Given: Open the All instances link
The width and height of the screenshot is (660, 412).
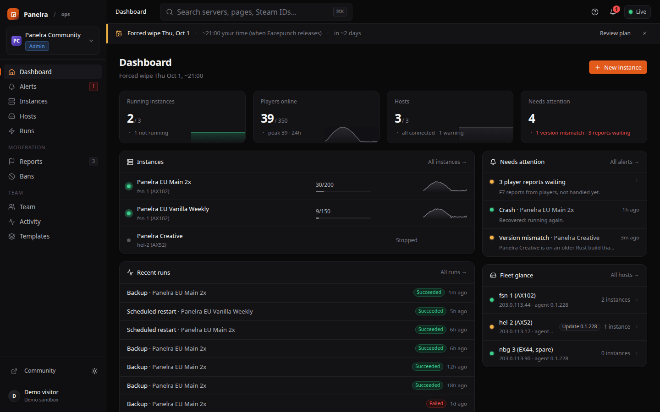Looking at the screenshot, I should (x=447, y=162).
